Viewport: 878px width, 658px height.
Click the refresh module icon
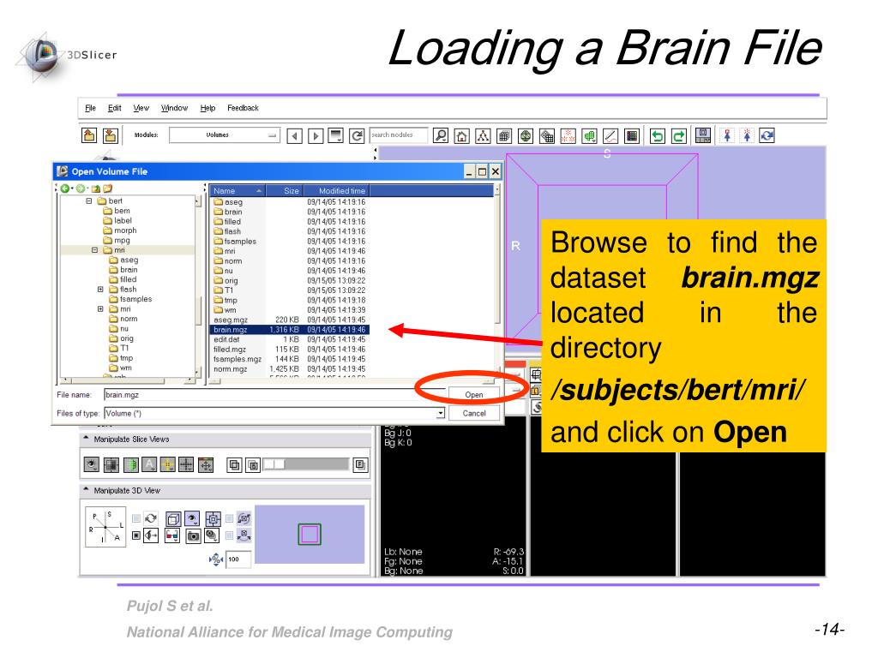tap(357, 136)
